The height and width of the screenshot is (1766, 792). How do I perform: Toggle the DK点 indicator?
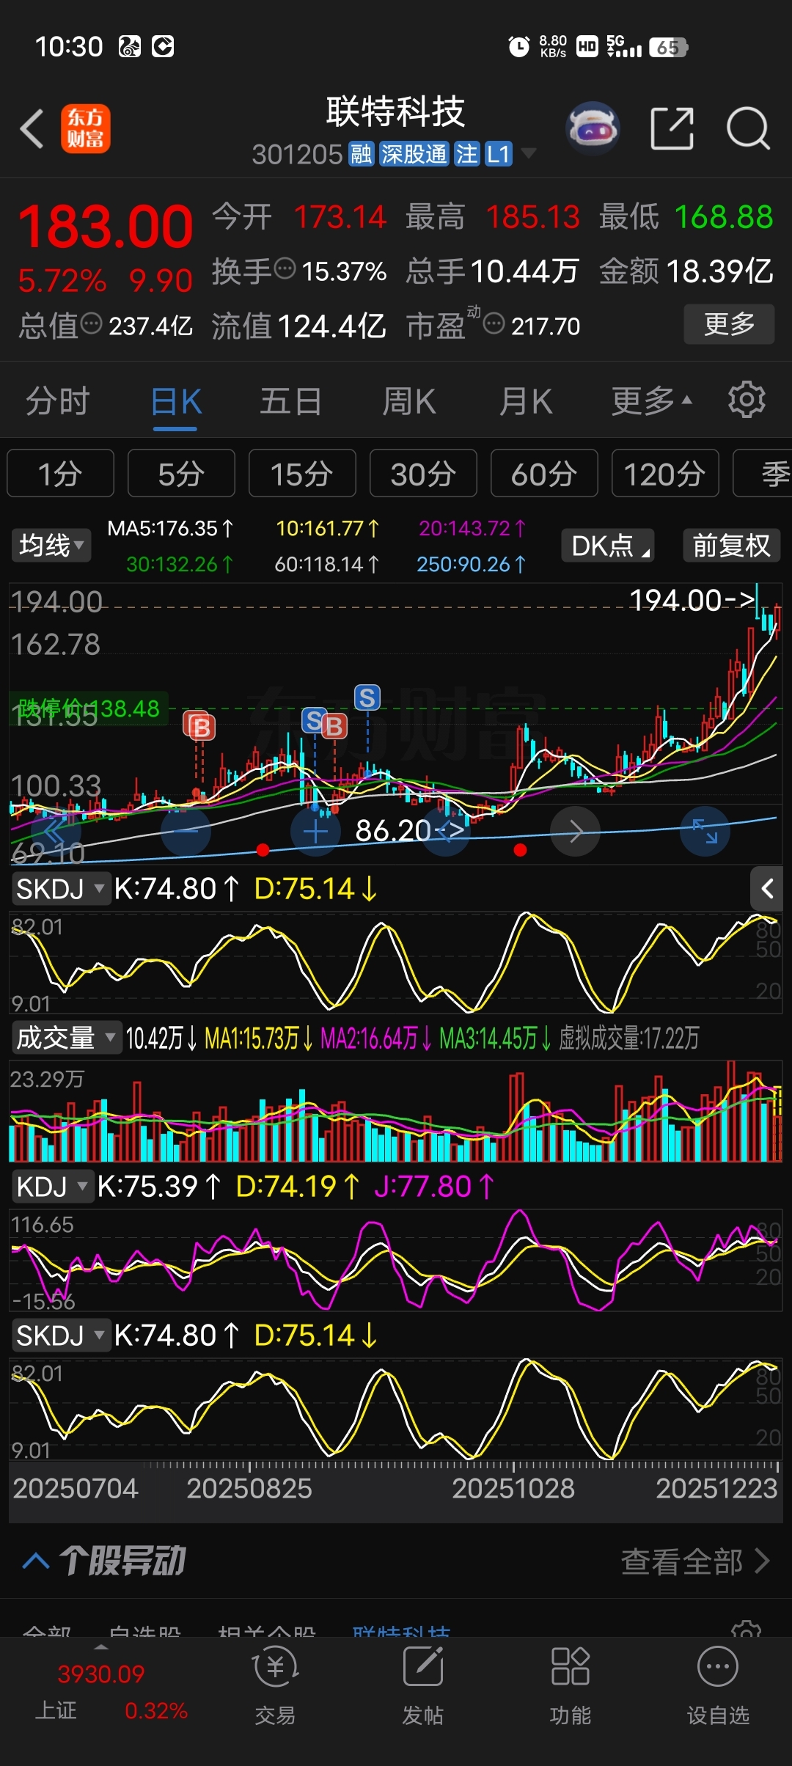click(x=607, y=546)
